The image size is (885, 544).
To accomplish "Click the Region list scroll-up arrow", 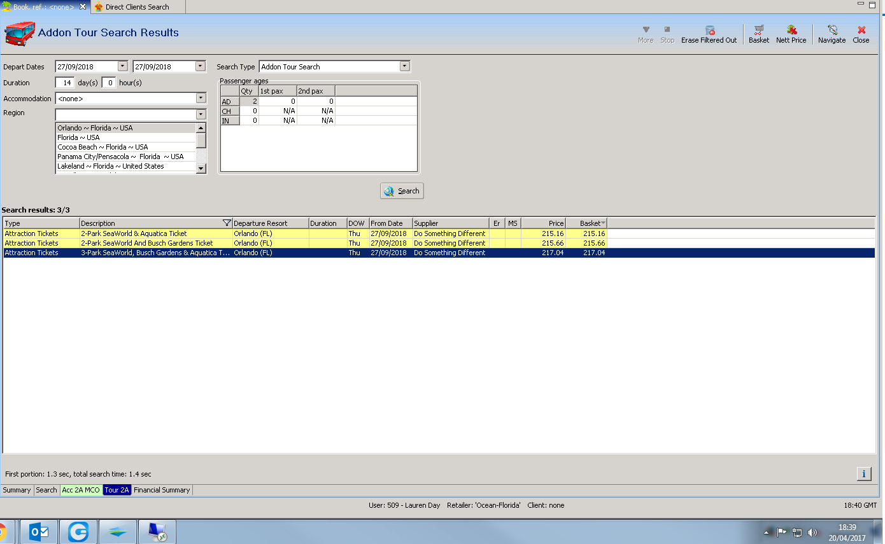I will (x=201, y=128).
